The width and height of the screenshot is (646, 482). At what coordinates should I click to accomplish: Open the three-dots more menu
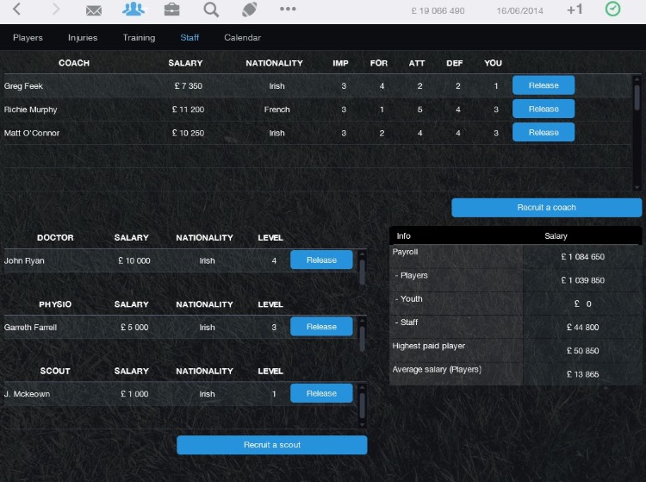click(288, 9)
